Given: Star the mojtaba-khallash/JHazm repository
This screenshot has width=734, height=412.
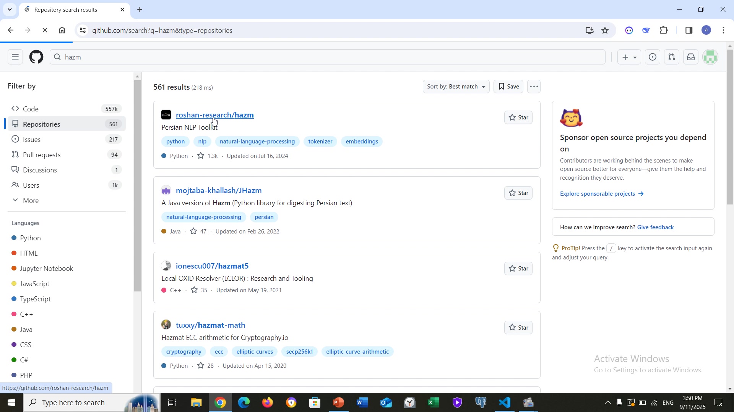Looking at the screenshot, I should coord(518,193).
